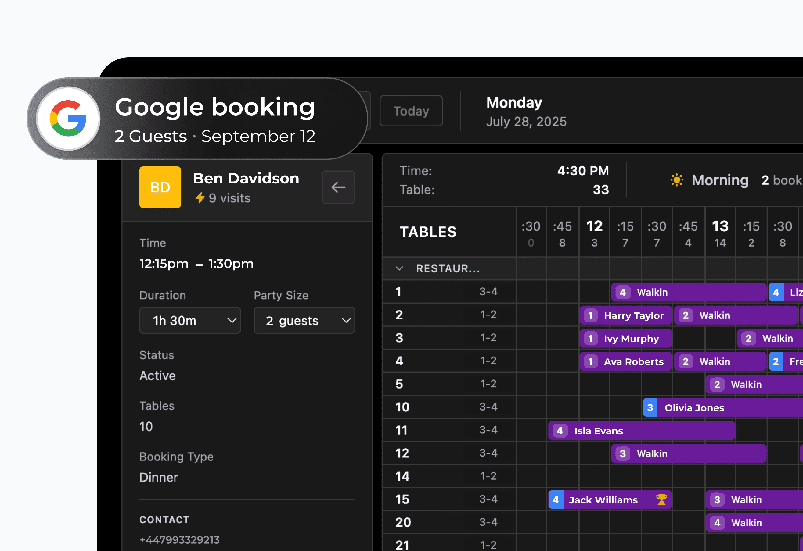Screen dimensions: 803x551
Task: Click the BD yellow avatar
Action: [160, 187]
